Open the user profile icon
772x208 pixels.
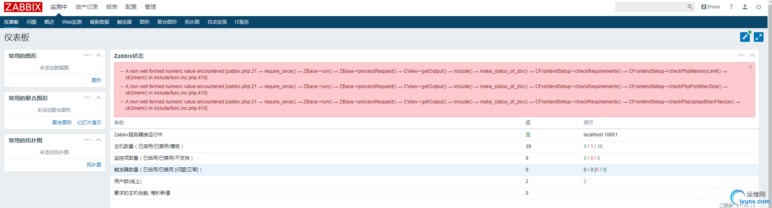[745, 7]
